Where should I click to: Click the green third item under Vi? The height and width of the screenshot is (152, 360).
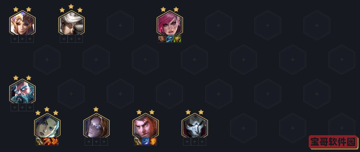pyautogui.click(x=177, y=39)
